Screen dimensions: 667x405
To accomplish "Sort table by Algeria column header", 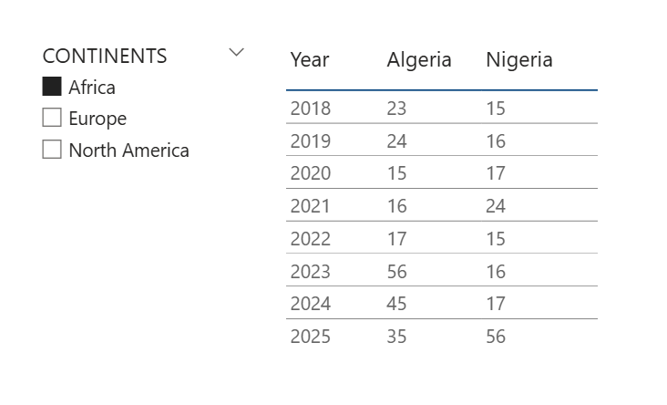I will [419, 60].
